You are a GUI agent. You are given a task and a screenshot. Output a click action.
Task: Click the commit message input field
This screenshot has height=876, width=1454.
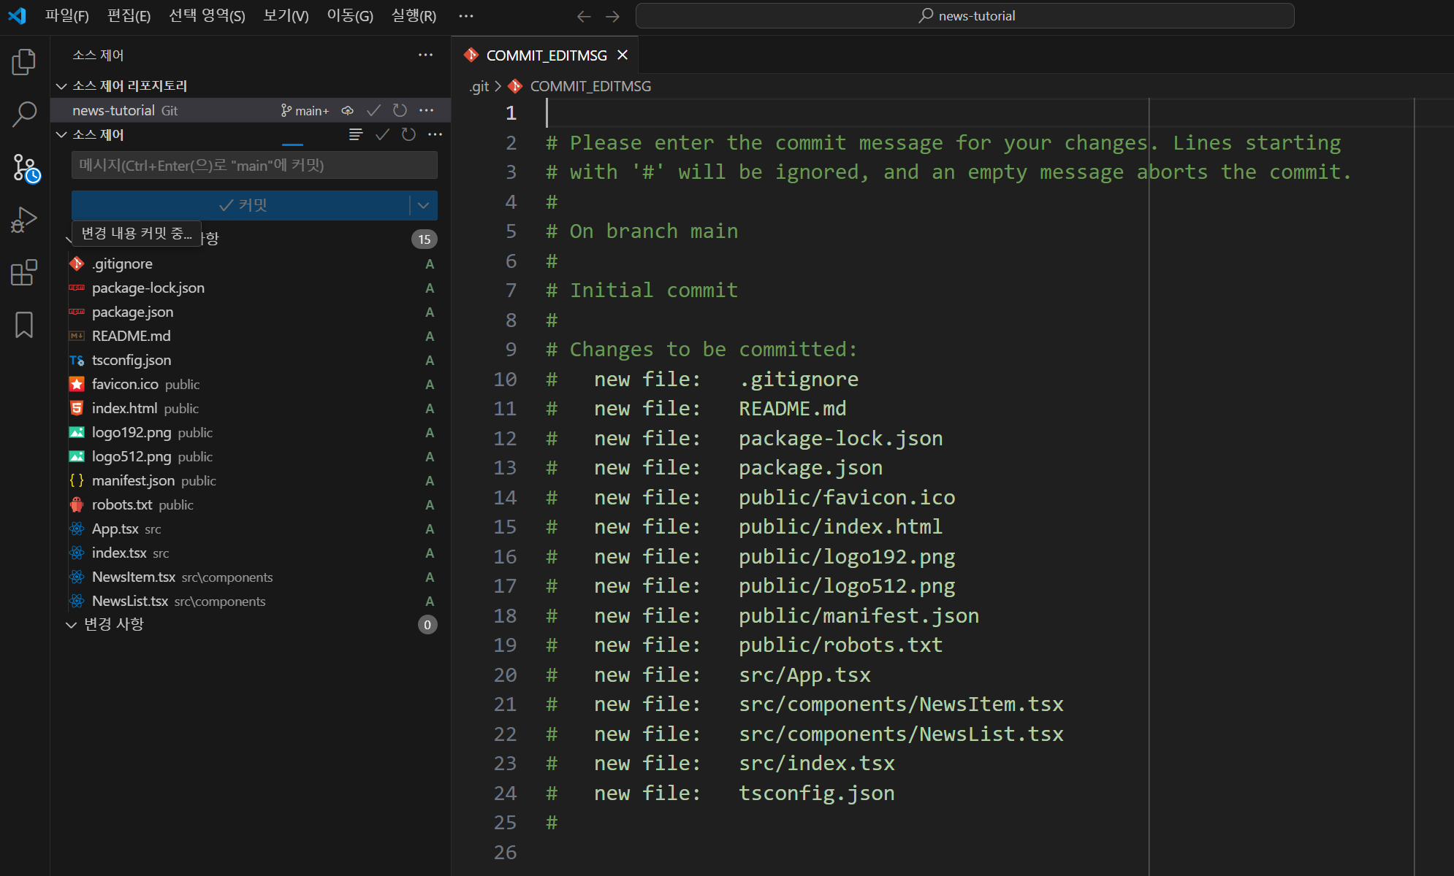coord(254,166)
